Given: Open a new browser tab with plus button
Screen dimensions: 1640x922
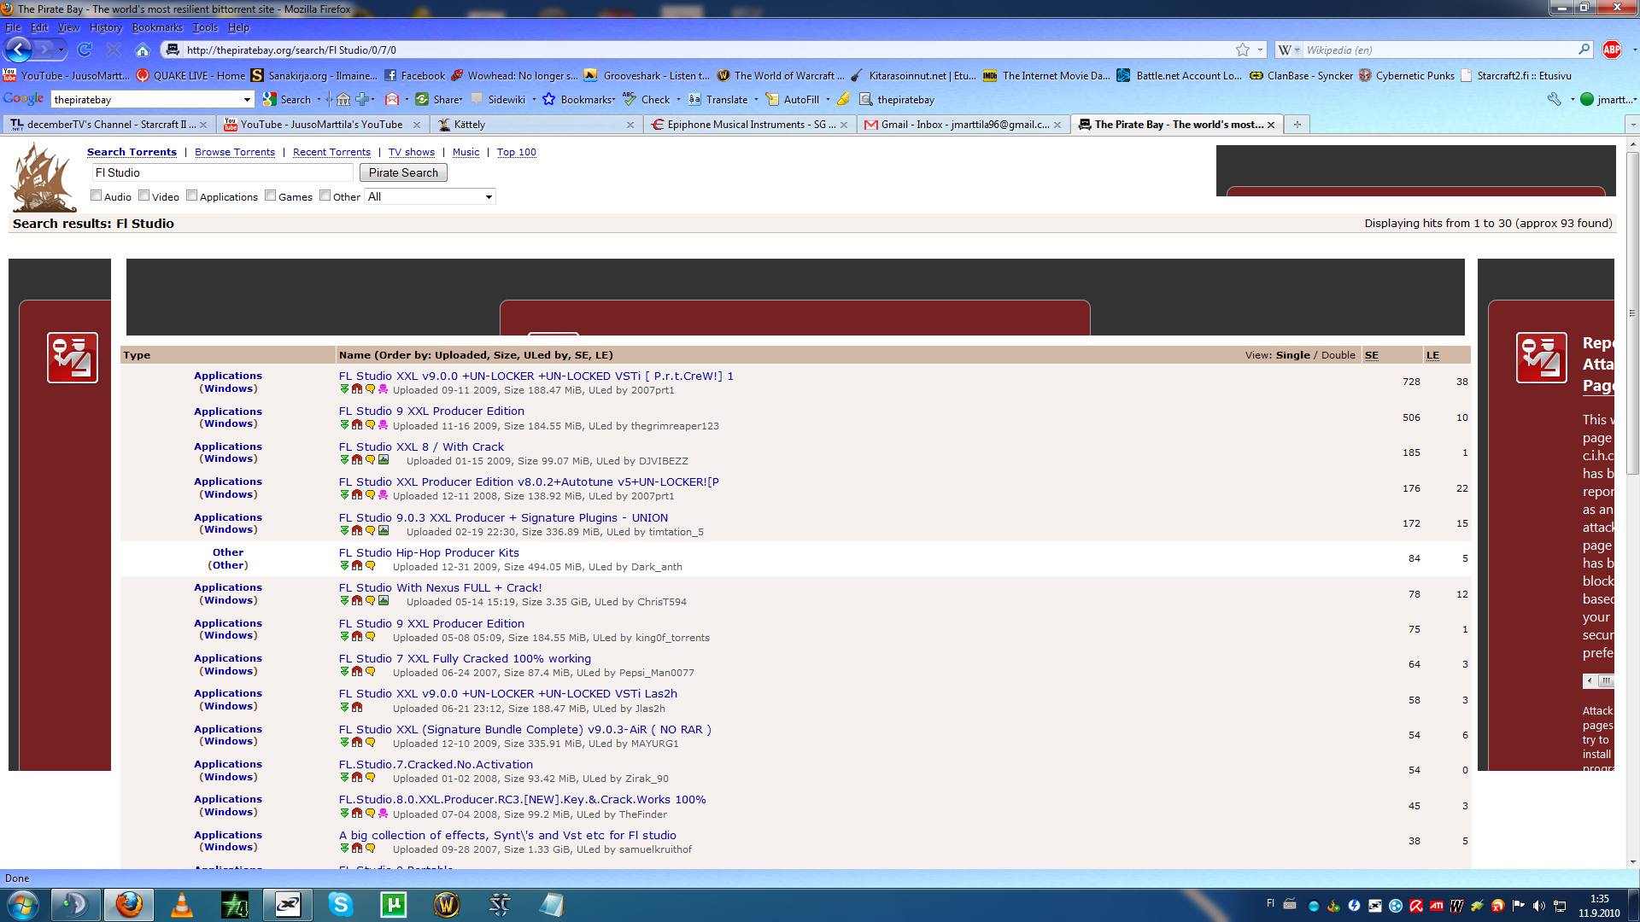Looking at the screenshot, I should (x=1297, y=125).
